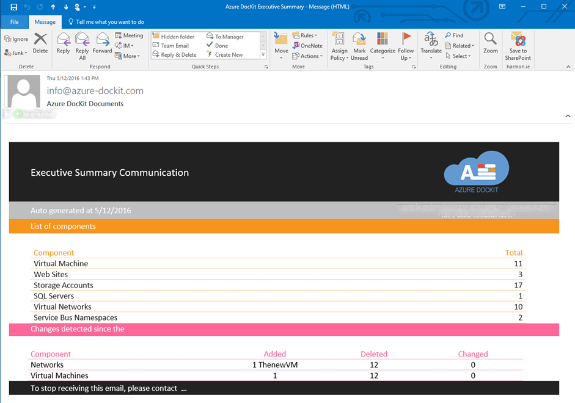Collapse the ribbon

pyautogui.click(x=568, y=67)
